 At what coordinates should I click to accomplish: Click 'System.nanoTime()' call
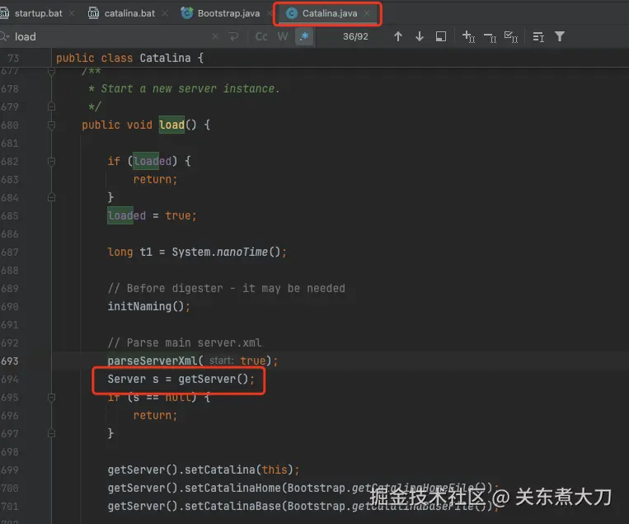click(x=226, y=252)
